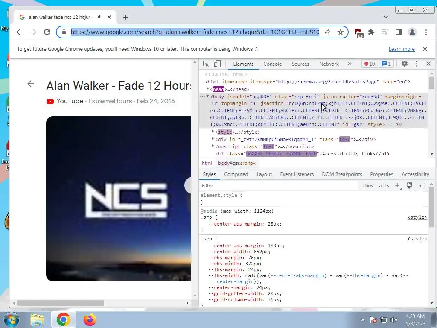The width and height of the screenshot is (437, 328).
Task: Open DevTools customize three-dot menu
Action: pos(417,64)
